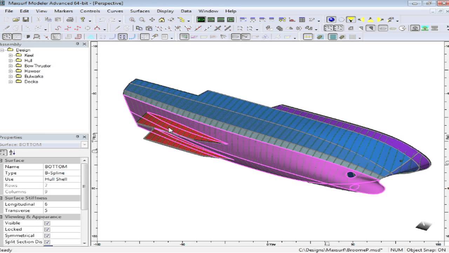The width and height of the screenshot is (449, 253).
Task: Click the Open file folder icon
Action: (16, 20)
